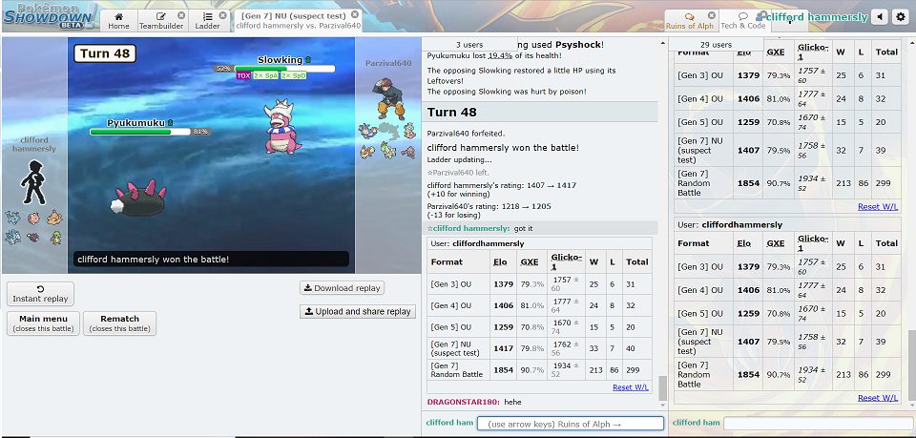Click Download replay button

[x=342, y=288]
